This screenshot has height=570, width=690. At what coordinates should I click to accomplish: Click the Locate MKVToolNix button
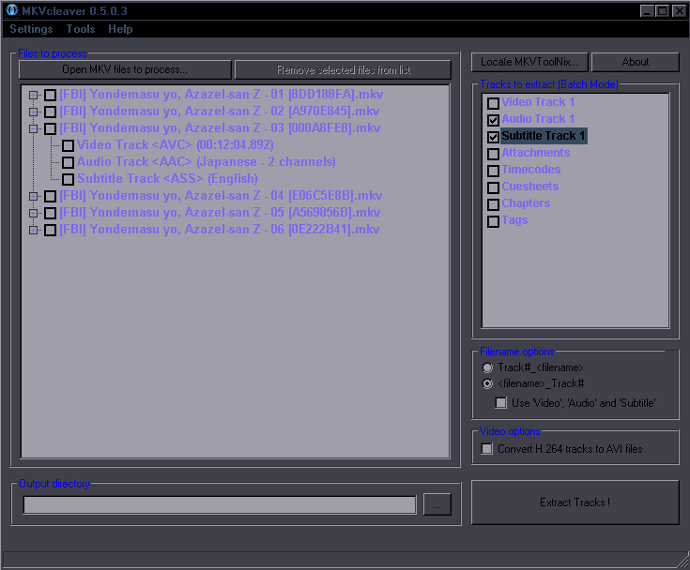[x=529, y=62]
